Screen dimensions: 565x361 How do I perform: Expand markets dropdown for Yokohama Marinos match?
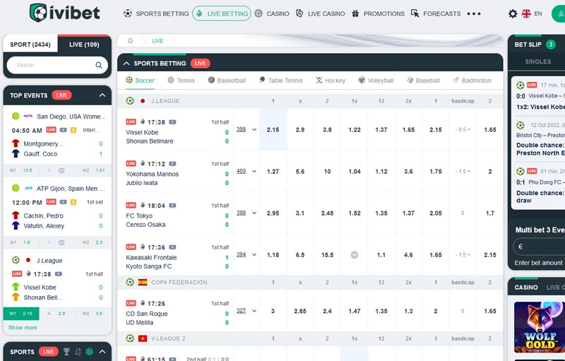tap(254, 172)
